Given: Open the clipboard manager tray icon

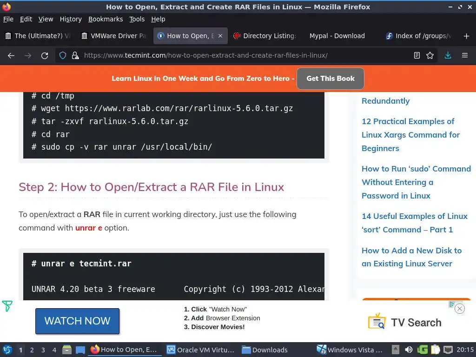Looking at the screenshot, I should point(435,350).
